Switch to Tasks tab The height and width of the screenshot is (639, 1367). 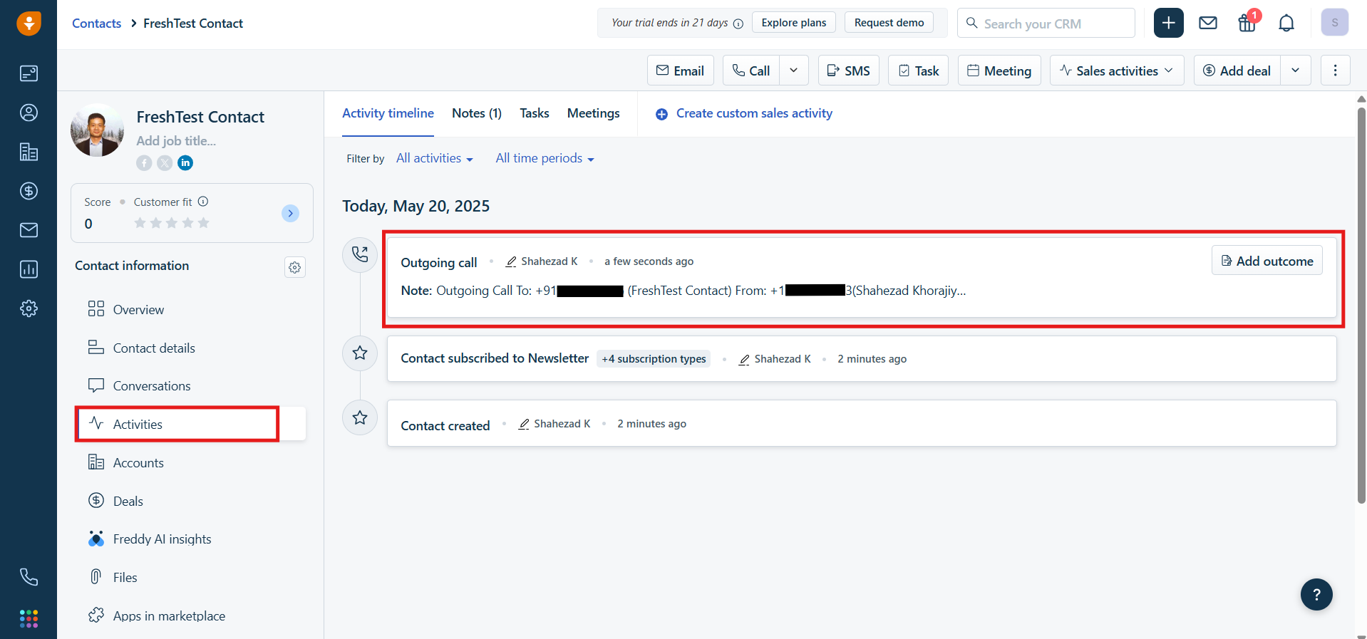point(535,113)
